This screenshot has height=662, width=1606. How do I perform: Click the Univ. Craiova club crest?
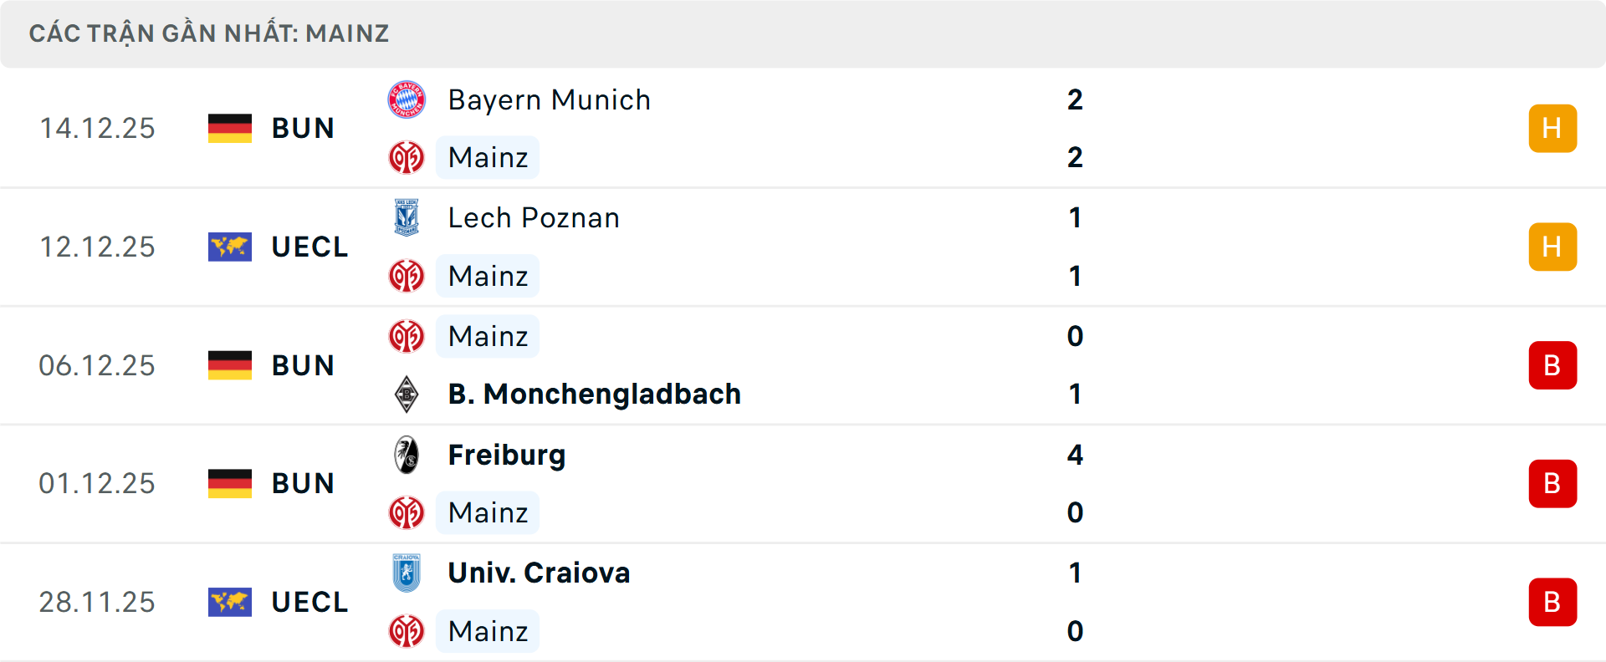[407, 573]
